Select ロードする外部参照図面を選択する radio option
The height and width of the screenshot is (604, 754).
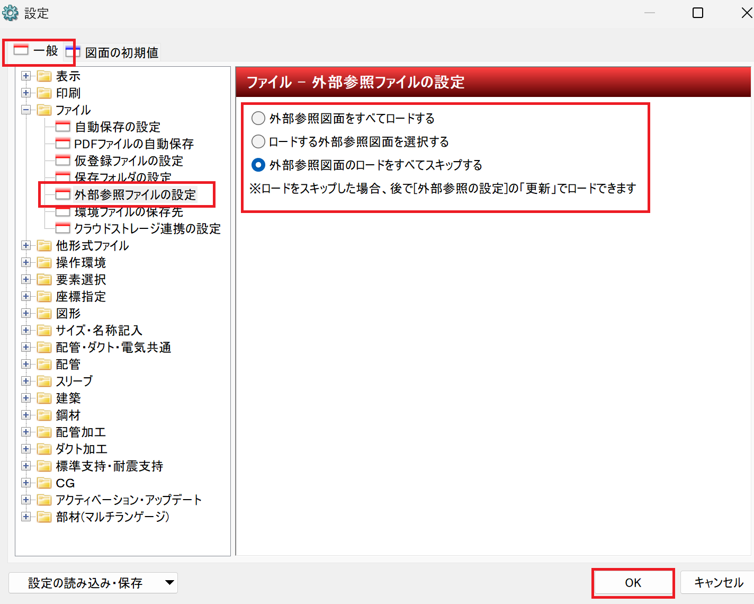pos(258,141)
